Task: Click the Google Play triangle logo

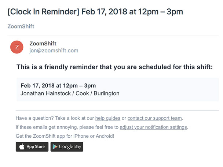Action: (55, 147)
